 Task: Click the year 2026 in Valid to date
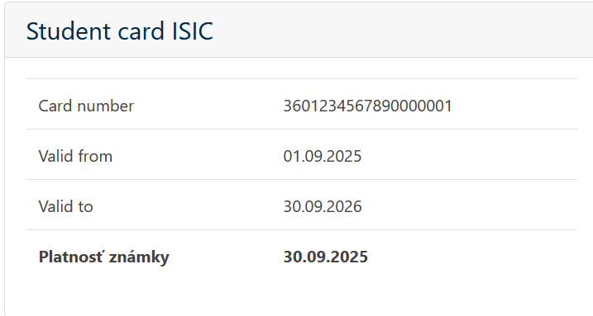pyautogui.click(x=343, y=206)
